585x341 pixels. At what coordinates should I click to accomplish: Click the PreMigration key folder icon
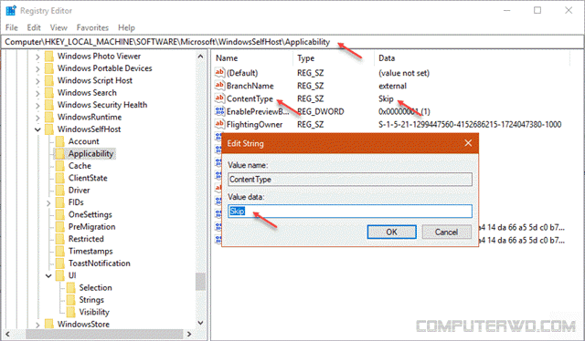coord(60,227)
